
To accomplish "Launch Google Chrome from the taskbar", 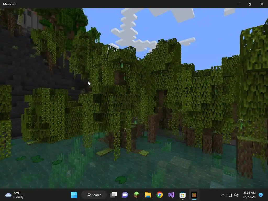I will tap(159, 195).
